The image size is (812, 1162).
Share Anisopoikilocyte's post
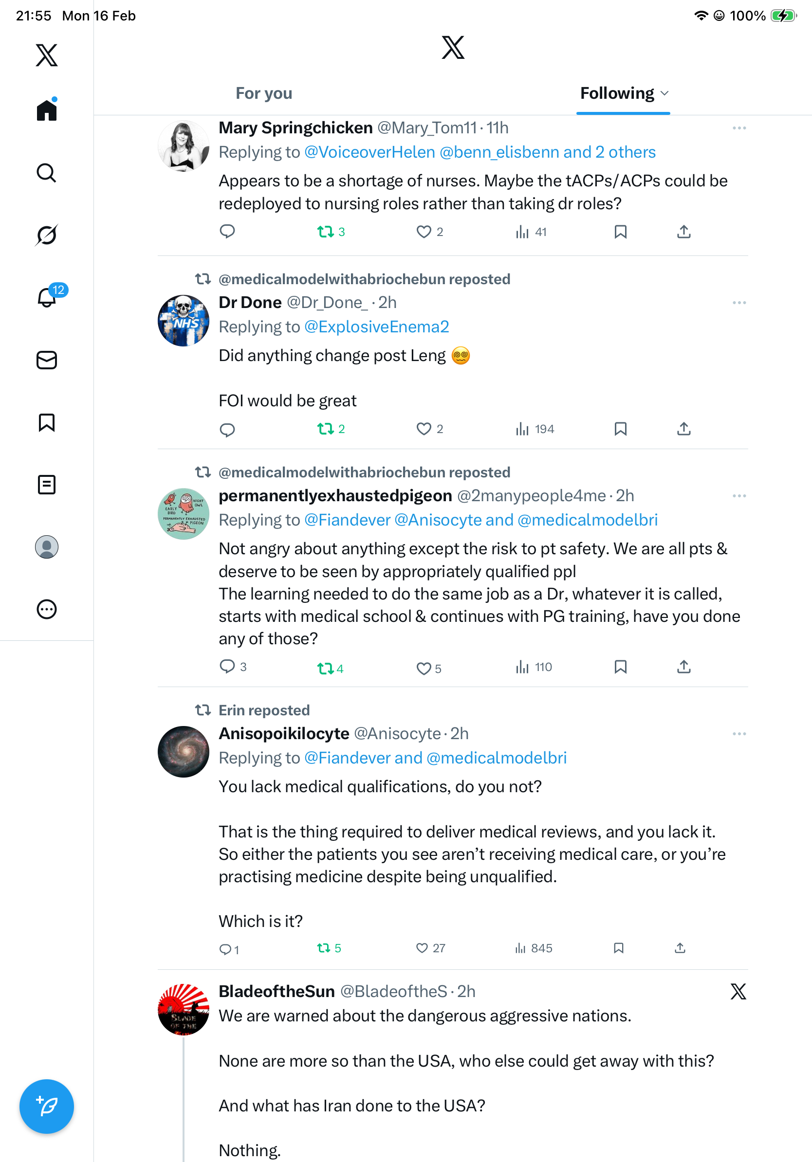point(680,948)
